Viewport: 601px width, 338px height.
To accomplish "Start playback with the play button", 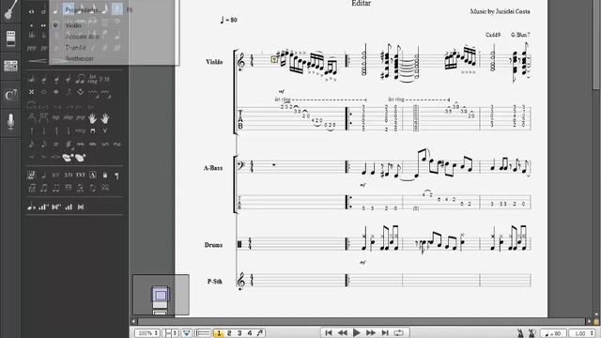I will pyautogui.click(x=357, y=332).
